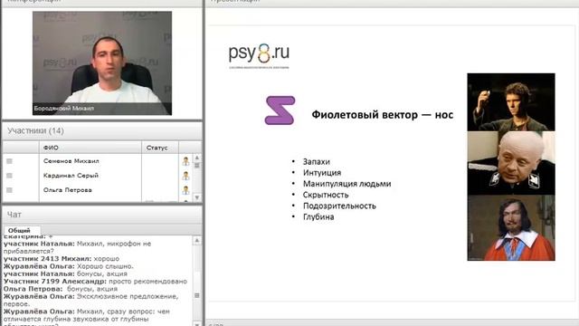
Task: Click presenter name label Бородянский Михаил
Action: tap(64, 109)
